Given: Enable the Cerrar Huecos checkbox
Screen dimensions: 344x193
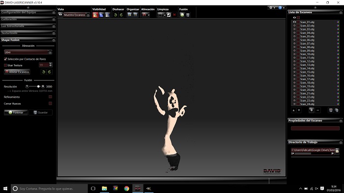Looking at the screenshot, I should tap(50, 103).
